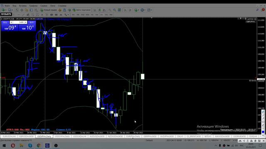Open the Terminal panel icon
Screen dimensions: 266x149
31,10
